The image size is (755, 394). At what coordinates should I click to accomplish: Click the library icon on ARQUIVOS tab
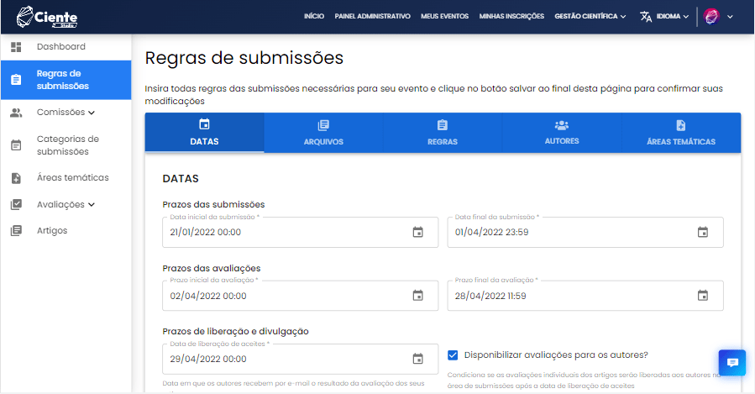click(x=323, y=125)
